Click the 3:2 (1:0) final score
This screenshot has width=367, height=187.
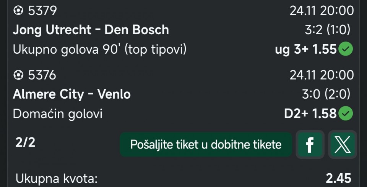326,30
